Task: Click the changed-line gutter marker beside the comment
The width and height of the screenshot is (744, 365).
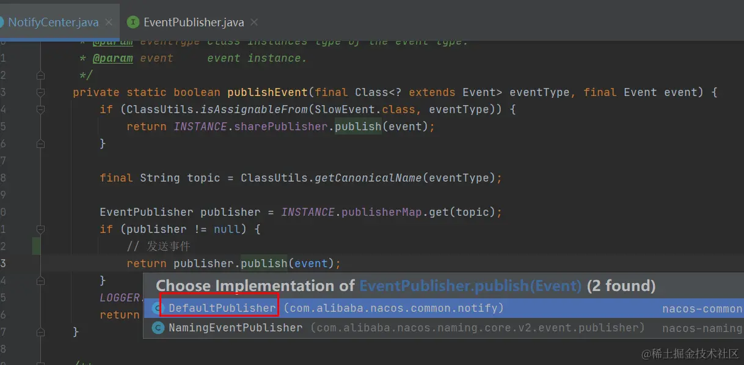Action: 36,246
